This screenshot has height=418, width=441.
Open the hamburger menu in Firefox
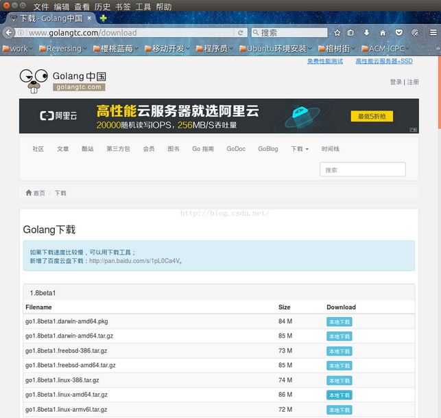(x=433, y=33)
